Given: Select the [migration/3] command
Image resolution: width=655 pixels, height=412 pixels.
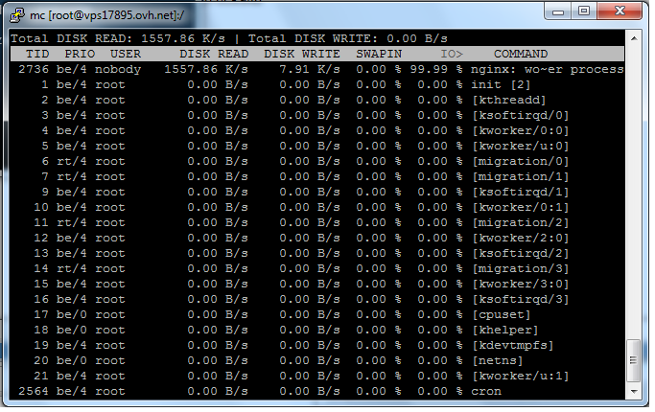Looking at the screenshot, I should [x=520, y=269].
